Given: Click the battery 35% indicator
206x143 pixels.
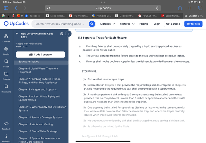Looking at the screenshot, I should pos(198,2).
